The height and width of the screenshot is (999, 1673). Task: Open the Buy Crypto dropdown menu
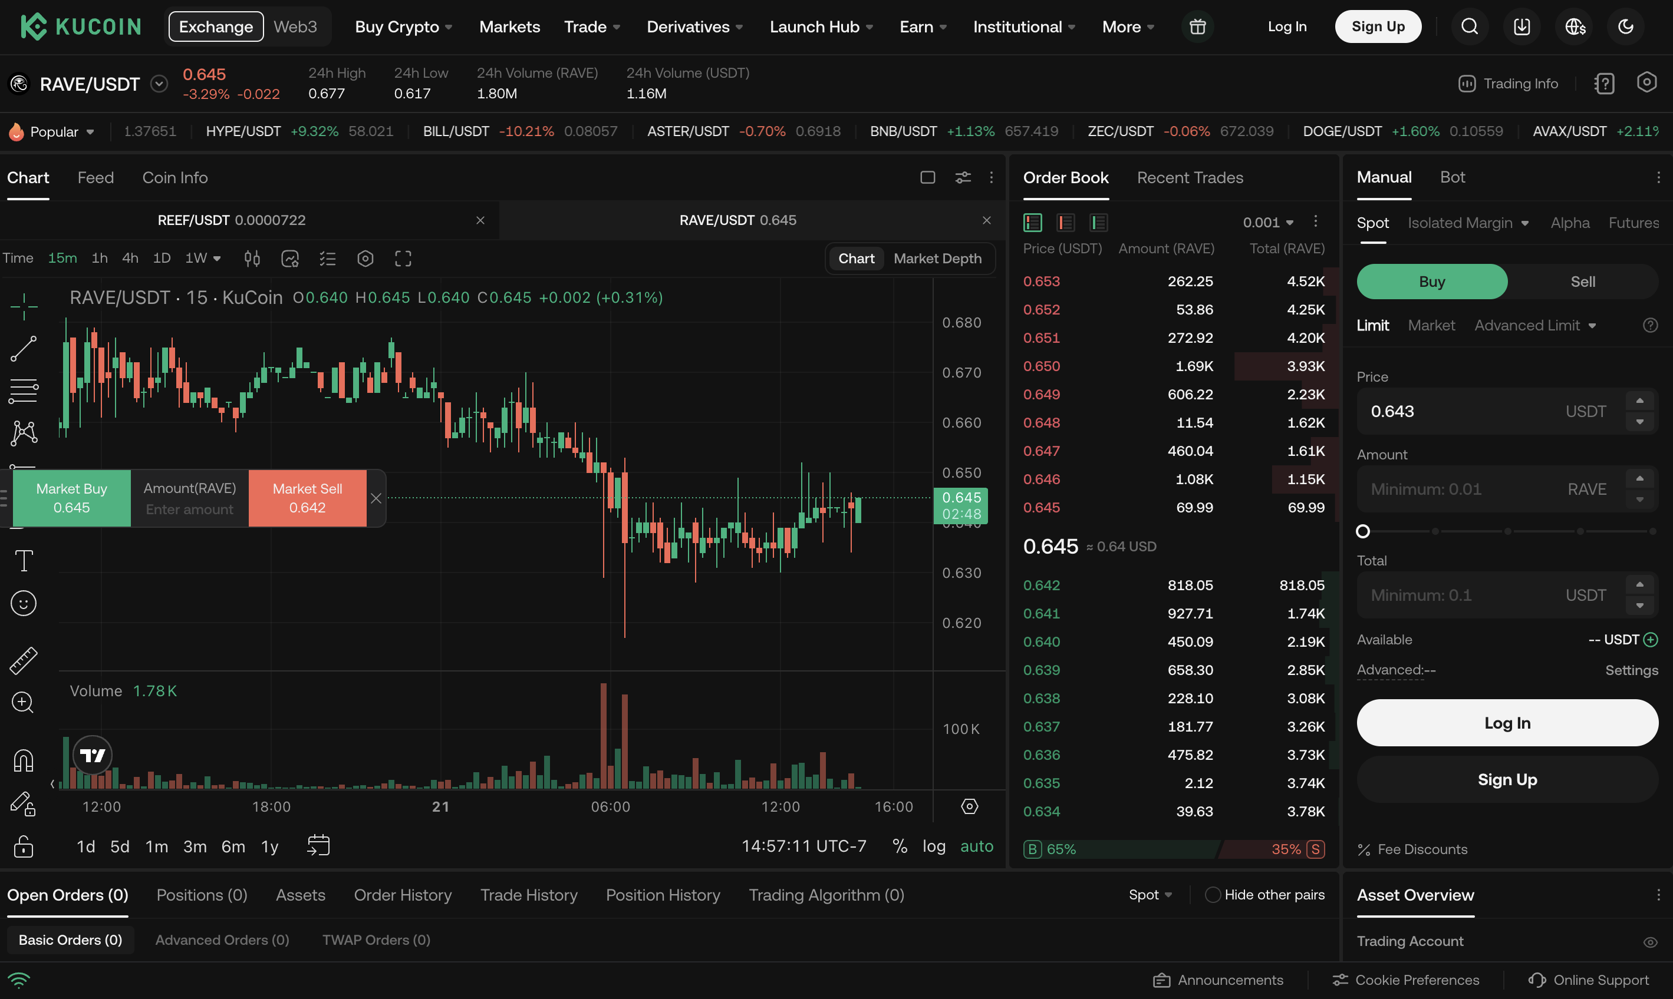[403, 27]
